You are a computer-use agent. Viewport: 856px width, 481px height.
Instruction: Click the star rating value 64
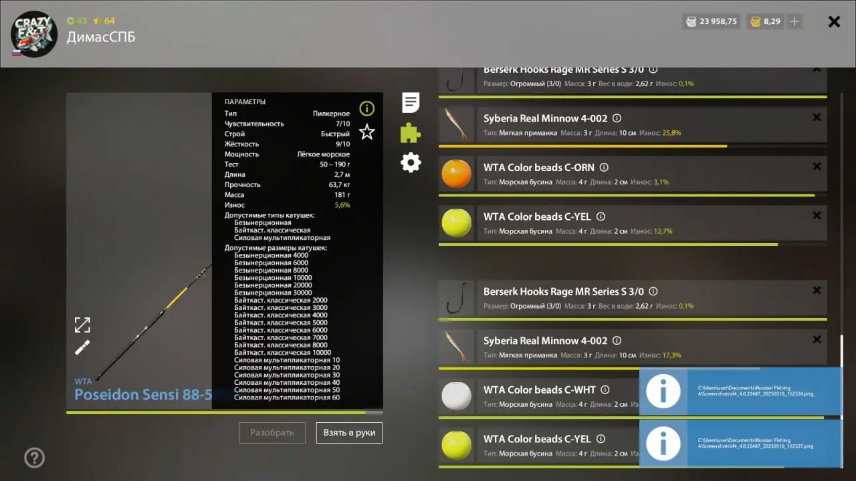click(x=104, y=21)
